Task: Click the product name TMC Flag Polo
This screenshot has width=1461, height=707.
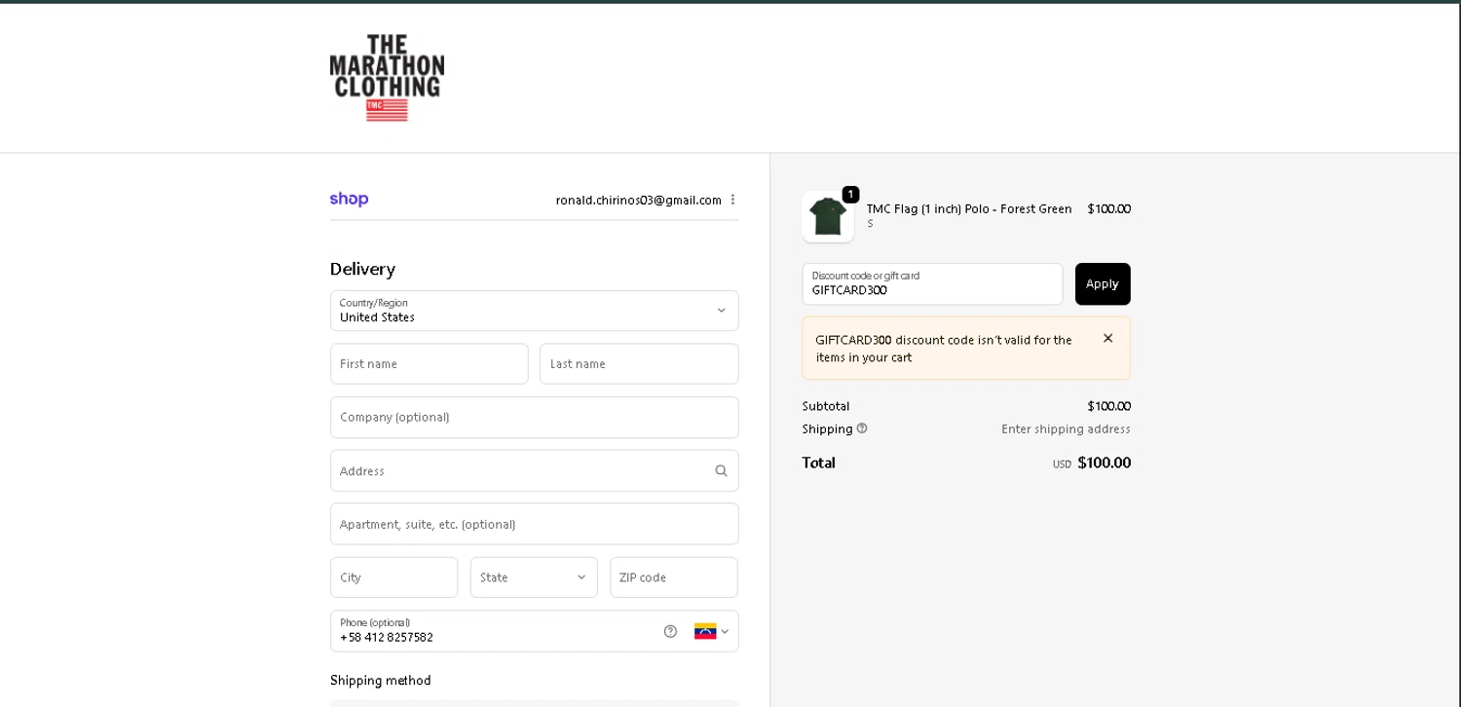Action: pyautogui.click(x=969, y=208)
